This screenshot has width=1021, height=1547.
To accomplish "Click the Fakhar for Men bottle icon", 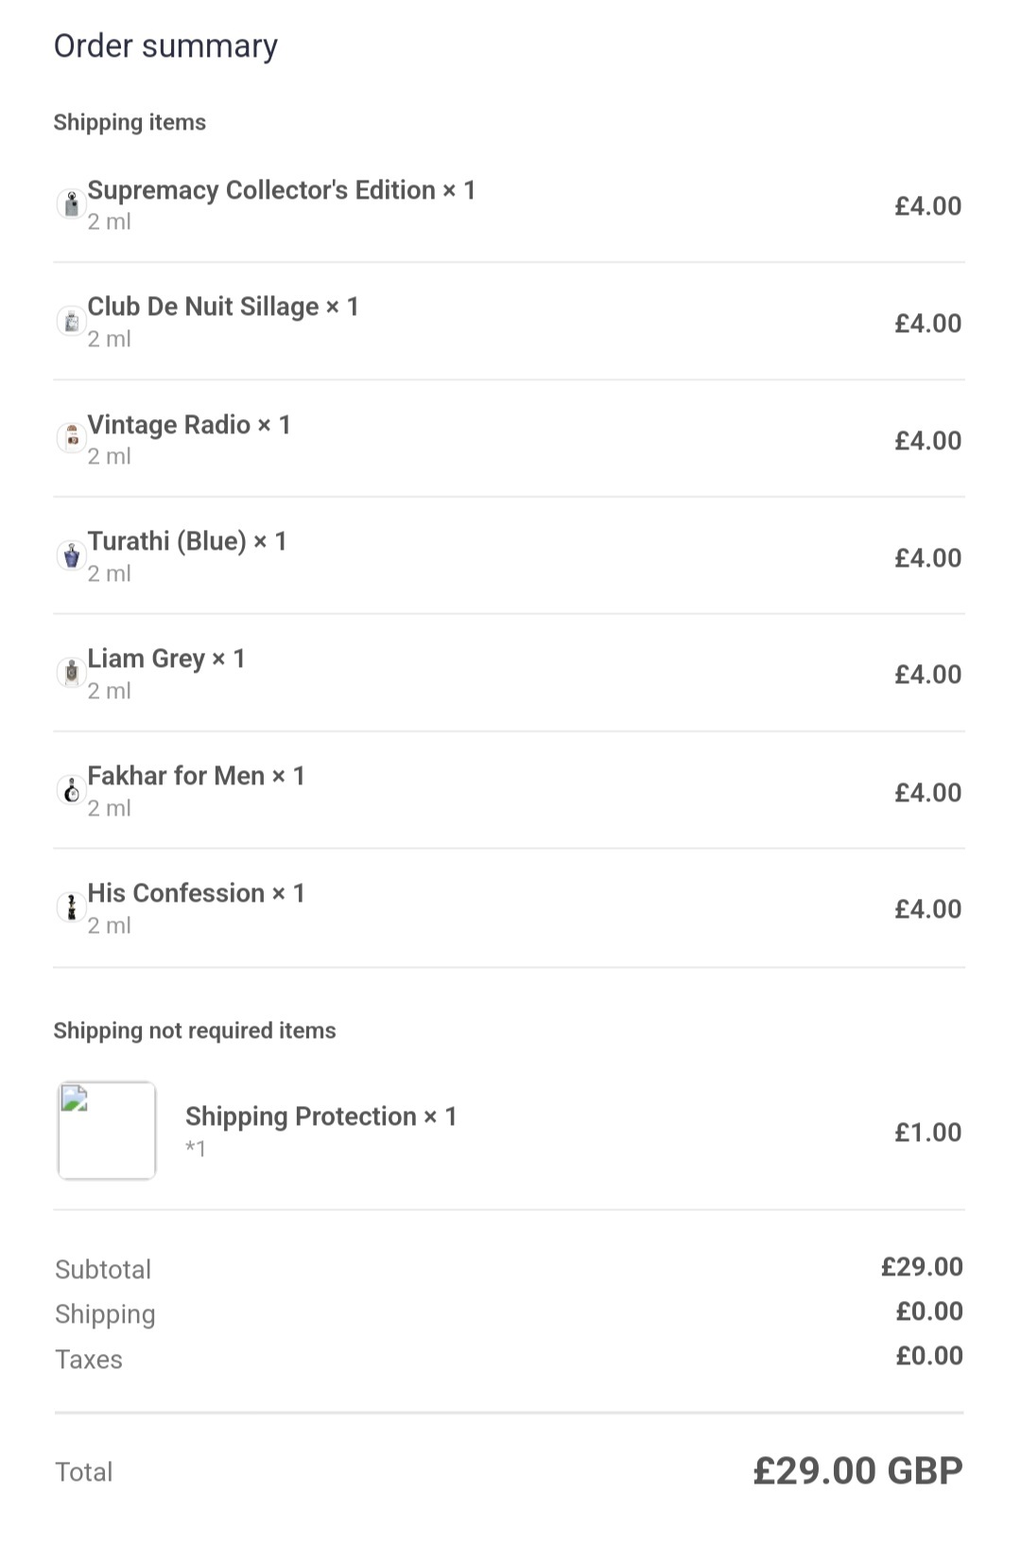I will (x=71, y=790).
